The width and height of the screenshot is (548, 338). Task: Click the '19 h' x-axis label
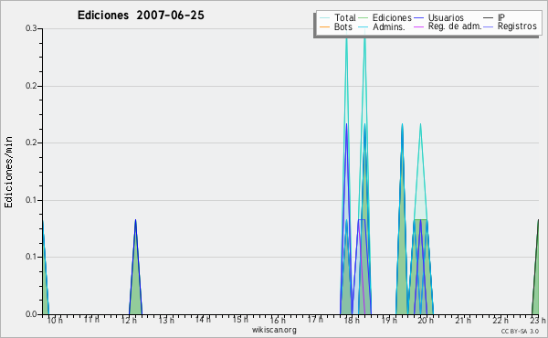point(389,321)
